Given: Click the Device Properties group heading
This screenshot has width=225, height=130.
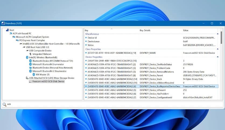Looking at the screenshot, I should 94,57.
